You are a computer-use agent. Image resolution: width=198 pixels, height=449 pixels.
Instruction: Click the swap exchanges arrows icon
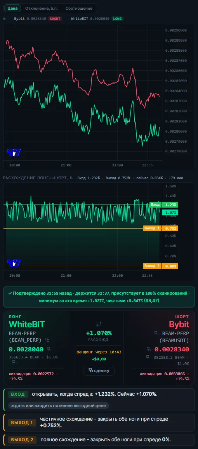click(x=99, y=324)
